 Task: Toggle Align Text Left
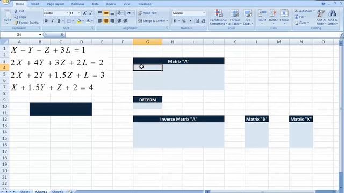(100, 21)
